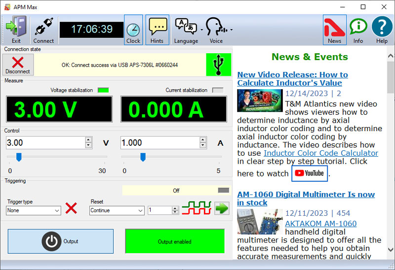Viewport: 395px width, 270px height.
Task: Click the 17:06:39 clock display
Action: (92, 30)
